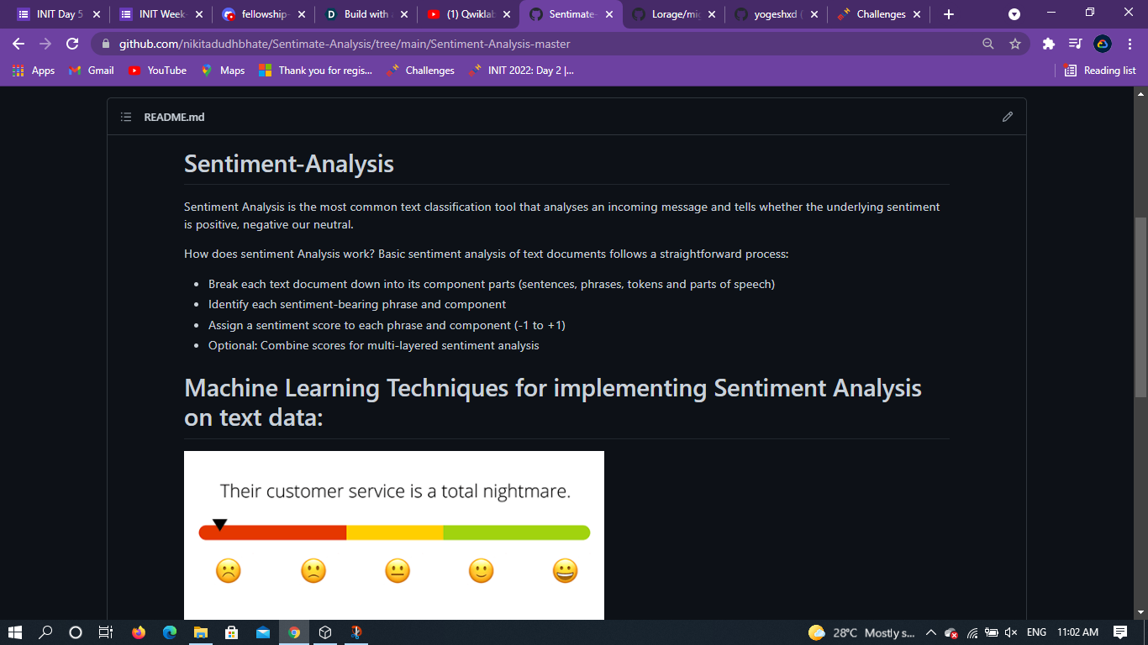
Task: Bookmark this page with the star icon
Action: (x=1017, y=43)
